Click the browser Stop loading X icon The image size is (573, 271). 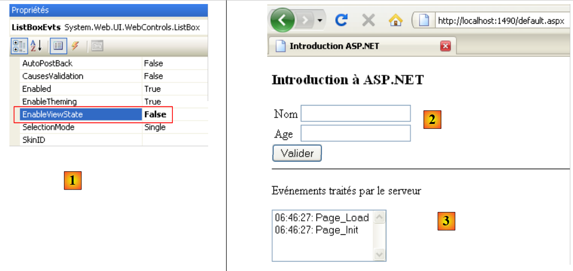tap(368, 20)
